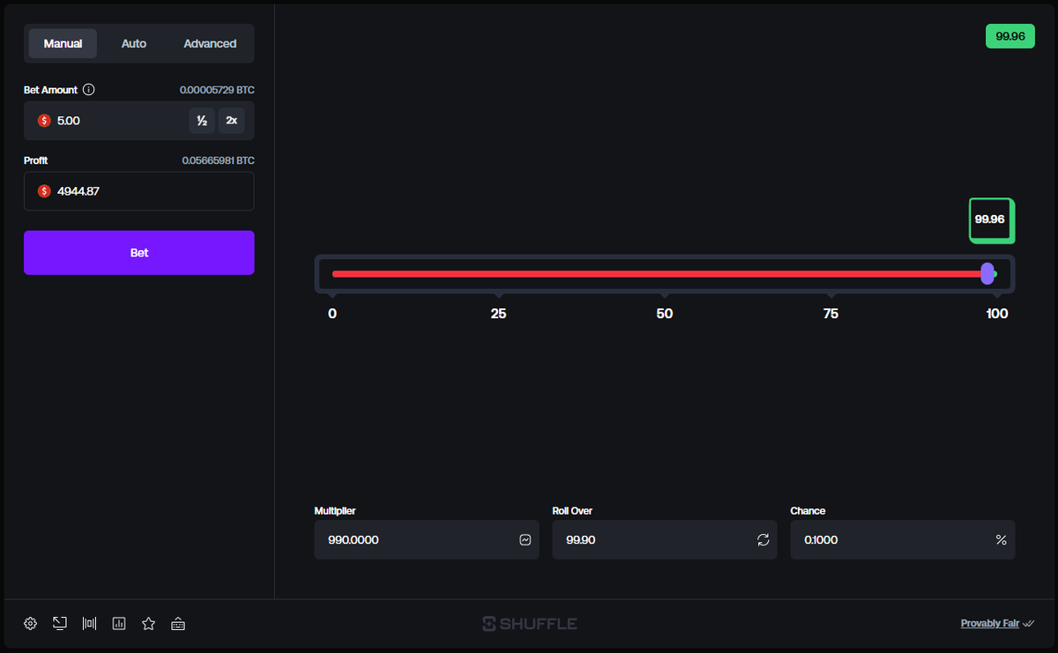The width and height of the screenshot is (1058, 653).
Task: Click the Profit field showing 4944.87
Action: (139, 191)
